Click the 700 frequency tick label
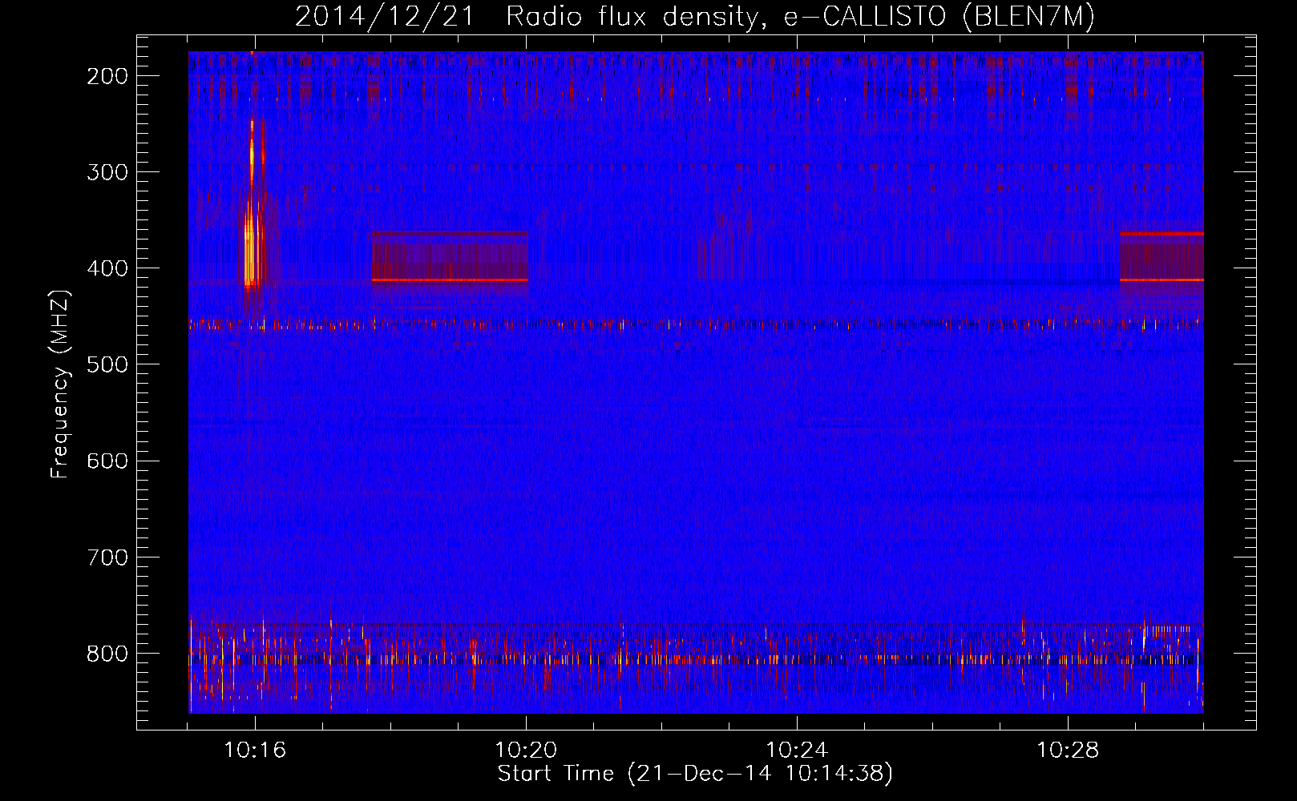The width and height of the screenshot is (1297, 801). coord(107,557)
